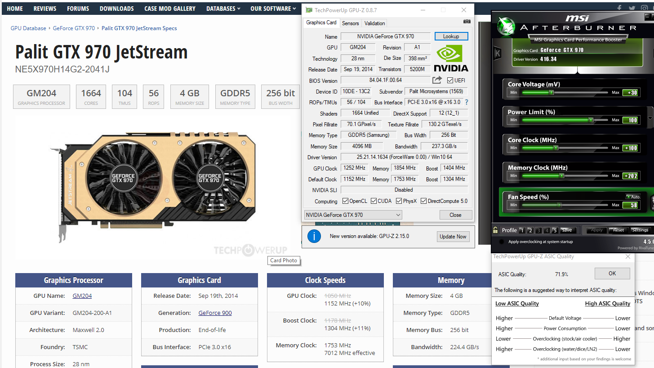Click the Memory Clock slider in Afterburner
The width and height of the screenshot is (654, 368).
[x=564, y=176]
